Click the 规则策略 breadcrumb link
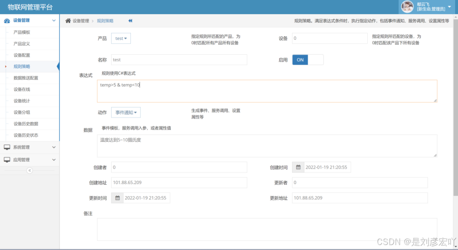Image resolution: width=458 pixels, height=250 pixels. pos(105,21)
